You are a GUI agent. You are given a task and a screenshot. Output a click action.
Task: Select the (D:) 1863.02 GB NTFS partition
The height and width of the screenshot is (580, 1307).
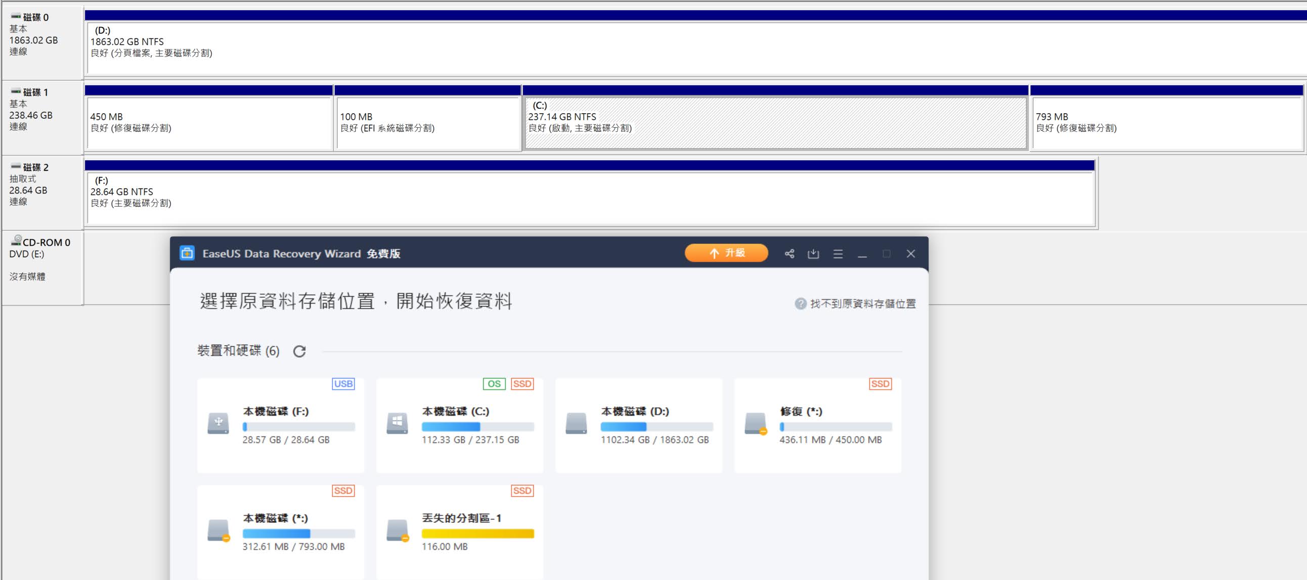point(660,48)
